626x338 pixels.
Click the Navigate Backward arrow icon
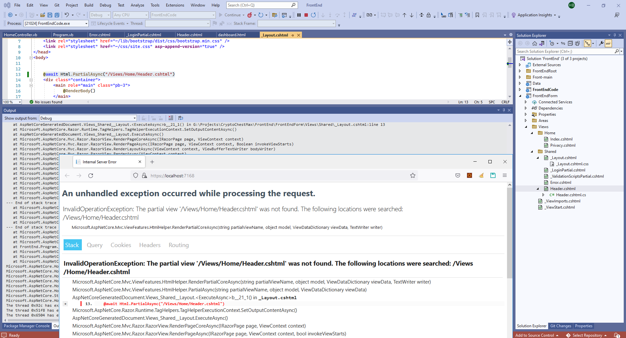[10, 15]
